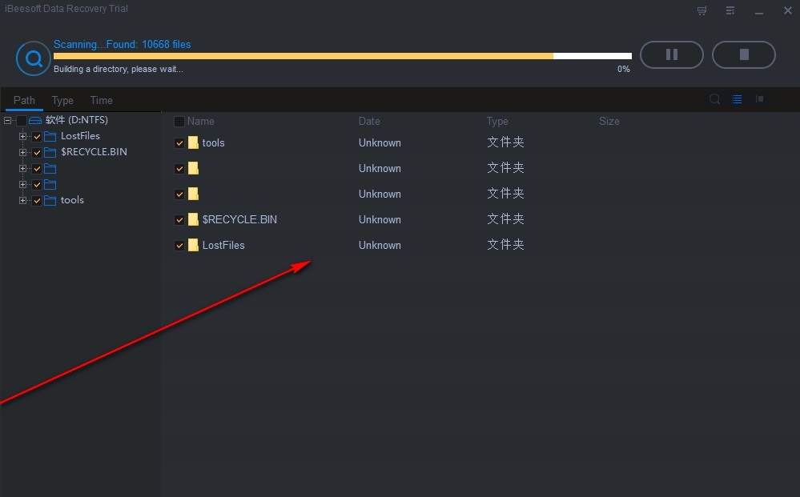Uncheck the $RECYCLE.BIN row in the file list

[x=179, y=220]
